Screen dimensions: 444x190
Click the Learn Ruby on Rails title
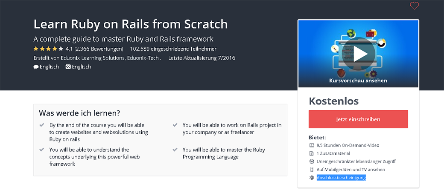click(131, 23)
